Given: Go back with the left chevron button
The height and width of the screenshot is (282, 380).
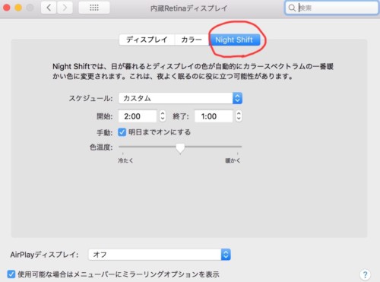Looking at the screenshot, I should (x=49, y=8).
